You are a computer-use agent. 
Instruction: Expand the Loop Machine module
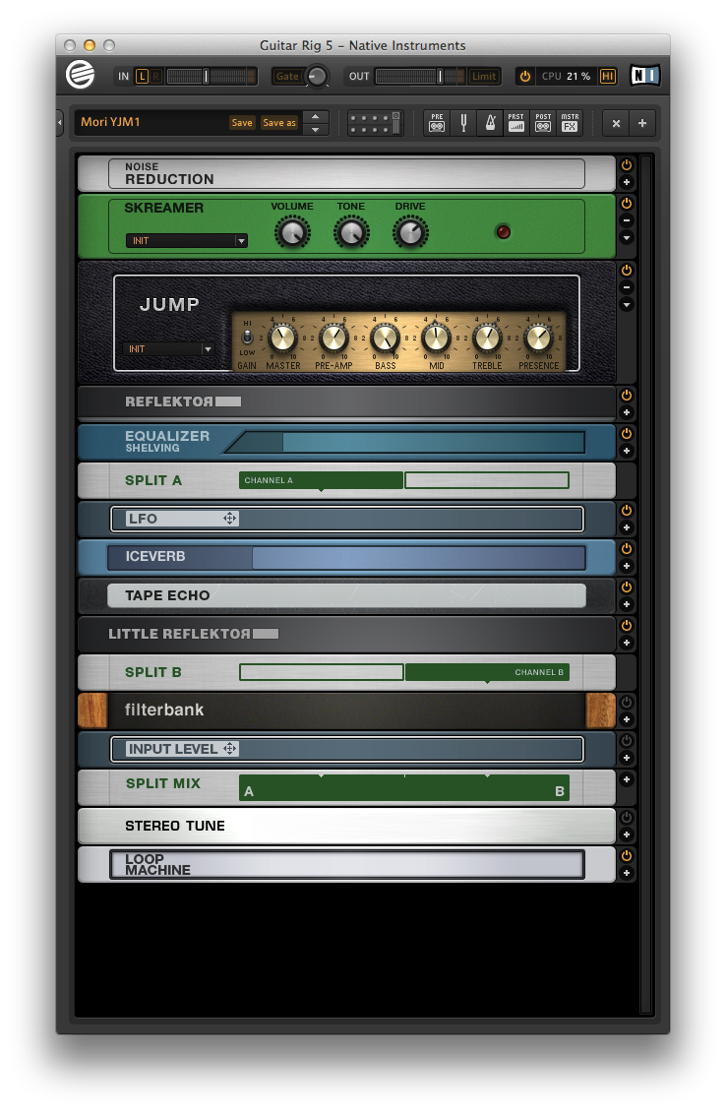[626, 873]
